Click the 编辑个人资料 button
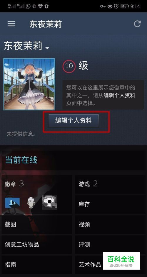 (x=73, y=121)
